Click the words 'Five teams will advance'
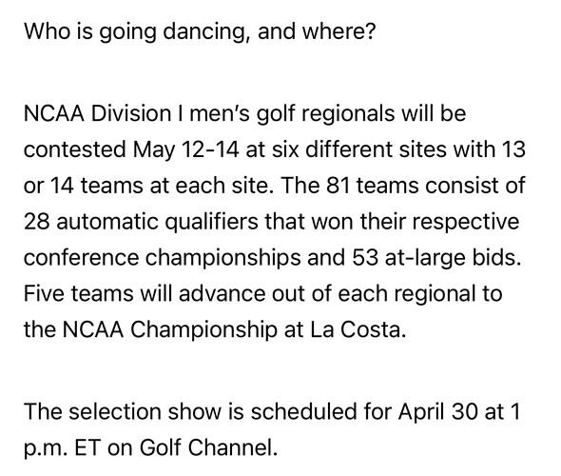The height and width of the screenshot is (476, 561). point(145,294)
